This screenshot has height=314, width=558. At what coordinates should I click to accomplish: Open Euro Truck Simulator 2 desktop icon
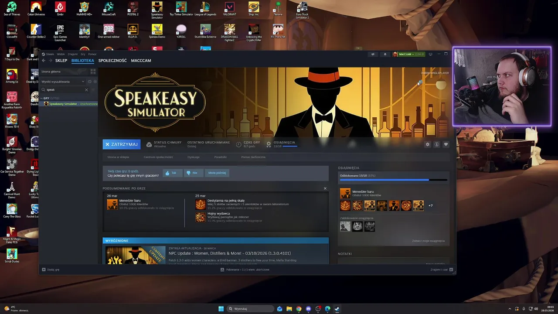pos(302,10)
